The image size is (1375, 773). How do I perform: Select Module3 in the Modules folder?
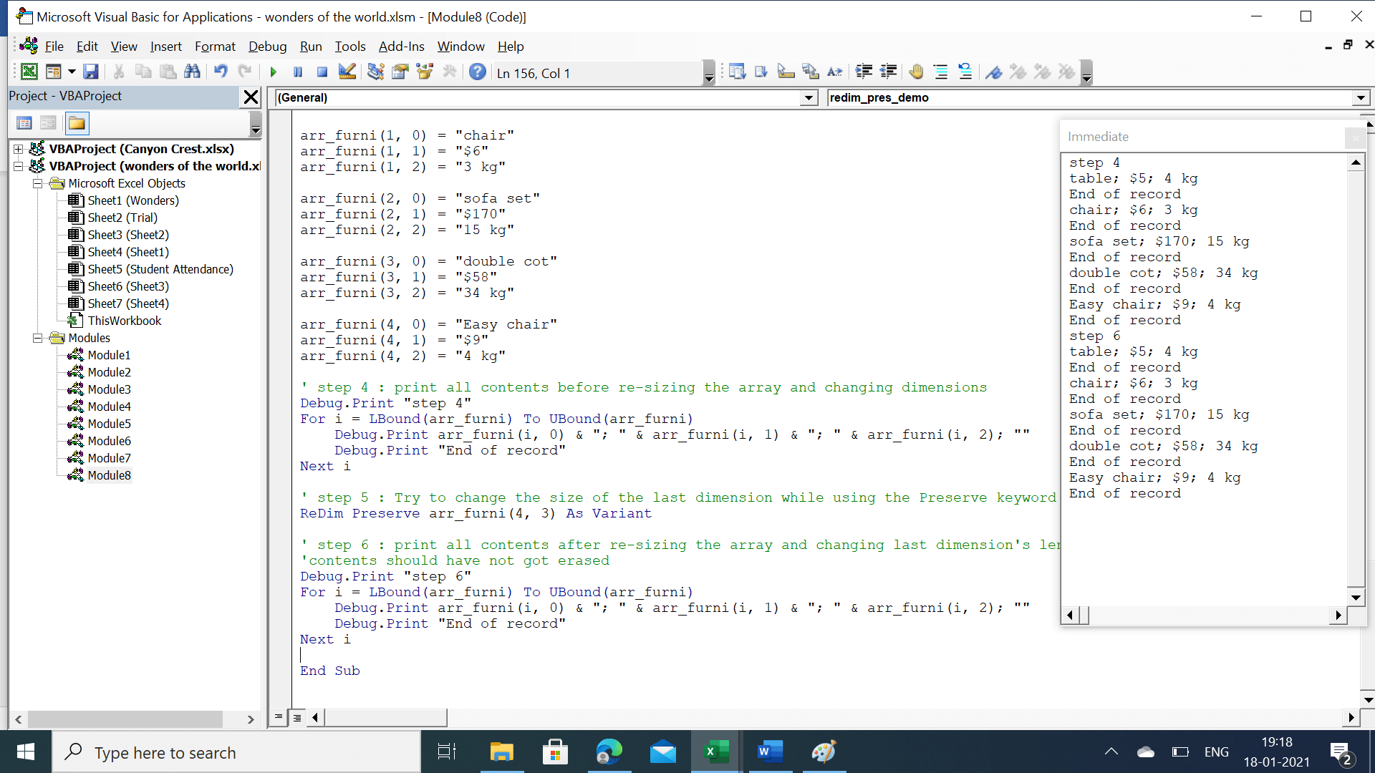[107, 389]
